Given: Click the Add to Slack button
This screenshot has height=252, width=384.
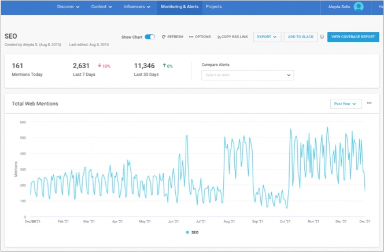Looking at the screenshot, I should tap(301, 37).
